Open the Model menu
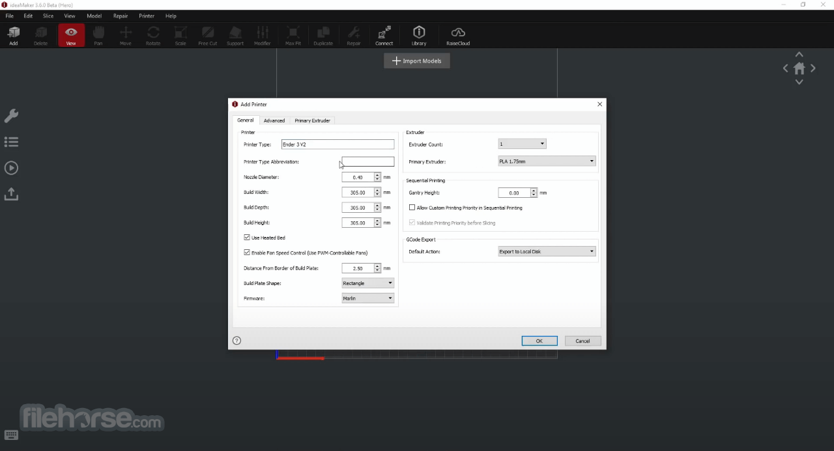Viewport: 834px width, 451px height. coord(94,16)
